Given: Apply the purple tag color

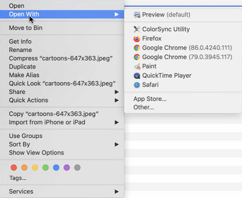Looking at the screenshot, I should [66, 167].
